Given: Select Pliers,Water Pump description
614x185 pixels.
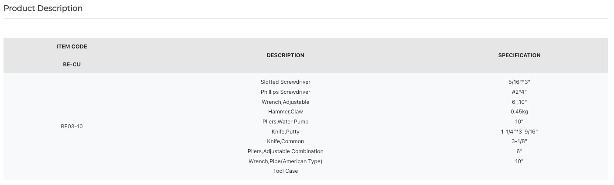Looking at the screenshot, I should click(x=286, y=122).
